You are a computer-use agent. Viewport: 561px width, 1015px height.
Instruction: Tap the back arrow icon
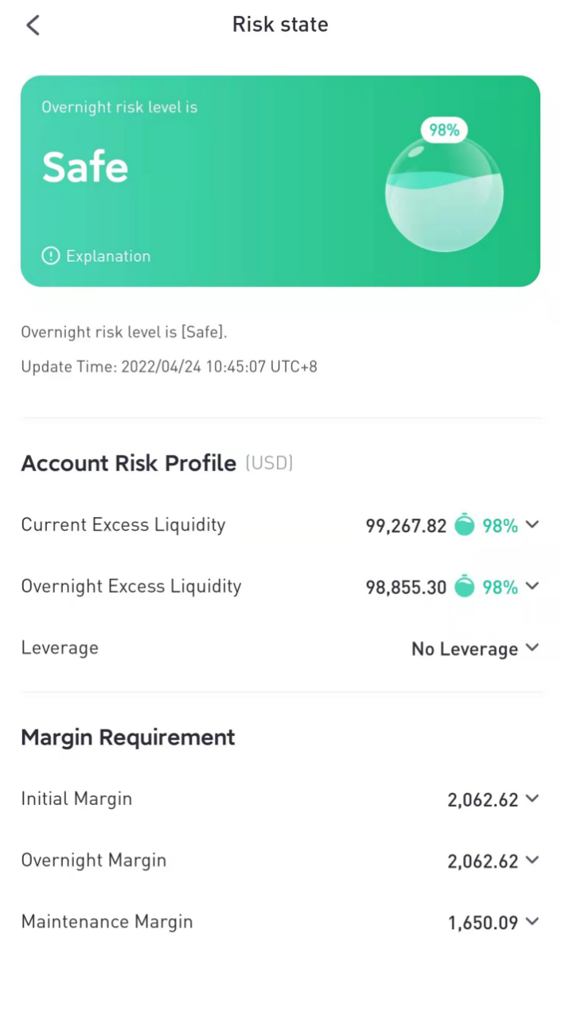point(33,25)
